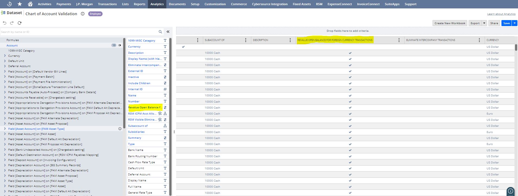518x196 pixels.
Task: Select the Formulas item in the tree
Action: [x=12, y=40]
